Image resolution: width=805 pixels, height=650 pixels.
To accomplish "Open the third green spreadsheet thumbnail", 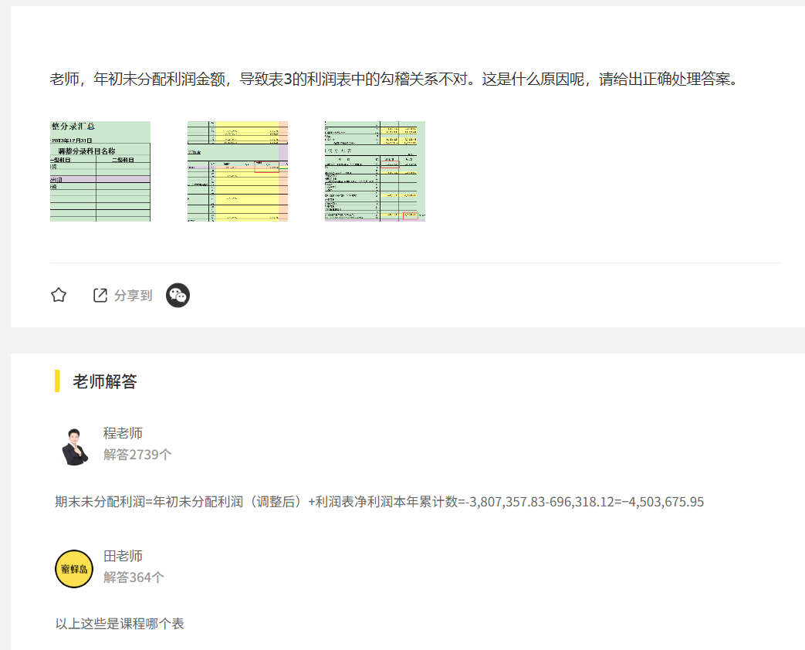I will [x=375, y=171].
